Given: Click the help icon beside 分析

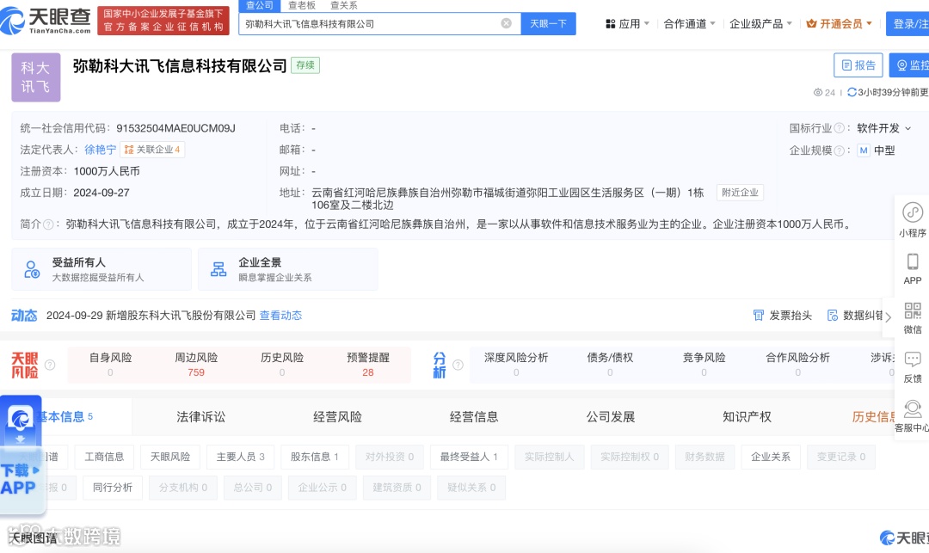Looking at the screenshot, I should (458, 365).
